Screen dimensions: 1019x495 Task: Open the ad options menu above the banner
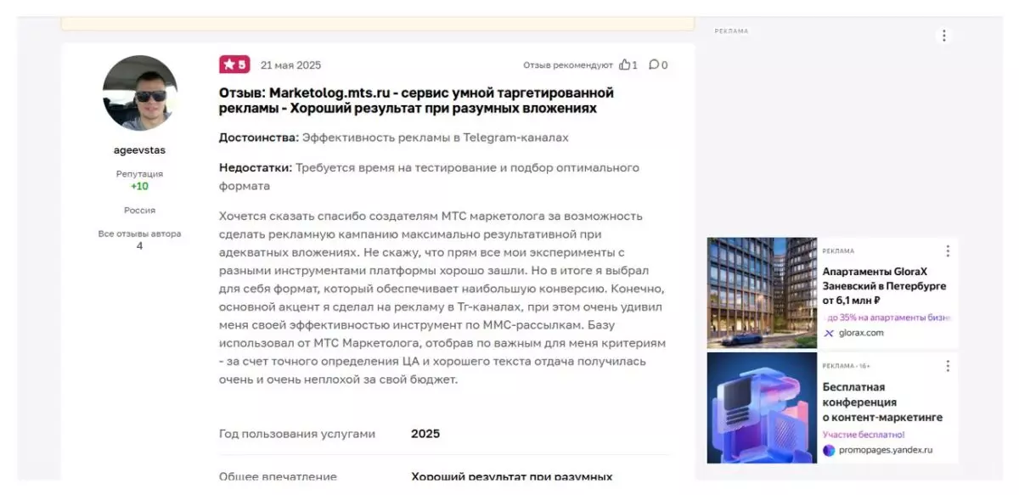943,36
